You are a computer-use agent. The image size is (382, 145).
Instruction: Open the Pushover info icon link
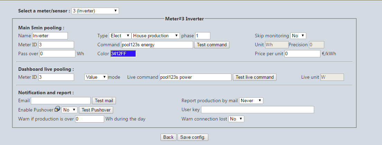coord(57,109)
